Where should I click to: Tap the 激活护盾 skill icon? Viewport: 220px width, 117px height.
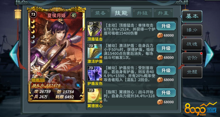pos(95,51)
